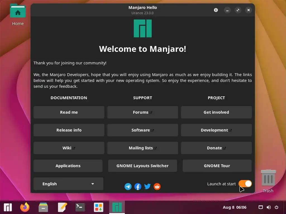Viewport: 286px width, 214px height.
Task: Open the Trash desktop icon
Action: pyautogui.click(x=268, y=181)
